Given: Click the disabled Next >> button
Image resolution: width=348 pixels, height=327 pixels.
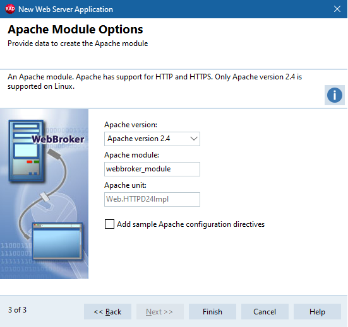Looking at the screenshot, I should [160, 312].
